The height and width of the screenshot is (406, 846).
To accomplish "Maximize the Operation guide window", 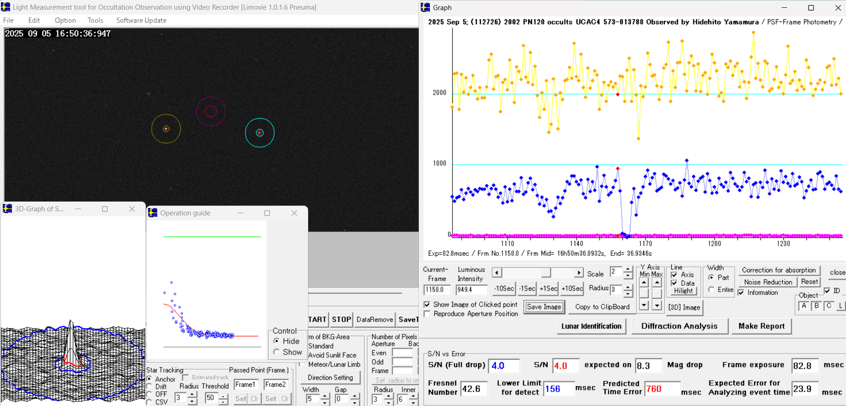I will click(x=267, y=213).
